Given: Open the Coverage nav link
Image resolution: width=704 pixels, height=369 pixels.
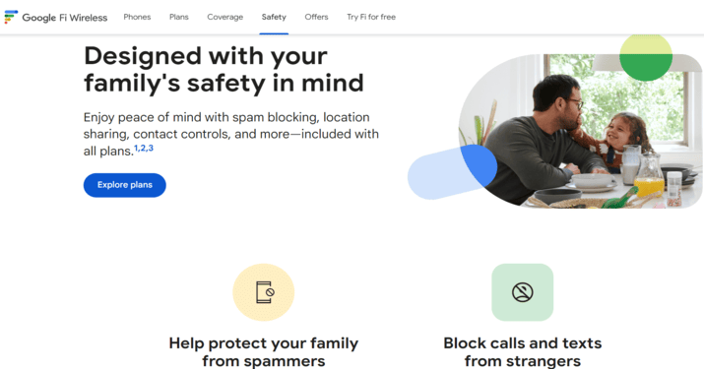Looking at the screenshot, I should pos(224,17).
